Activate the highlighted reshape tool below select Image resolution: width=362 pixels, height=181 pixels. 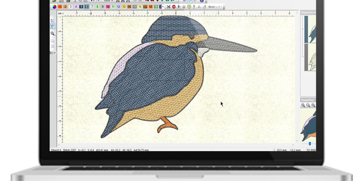tap(52, 27)
